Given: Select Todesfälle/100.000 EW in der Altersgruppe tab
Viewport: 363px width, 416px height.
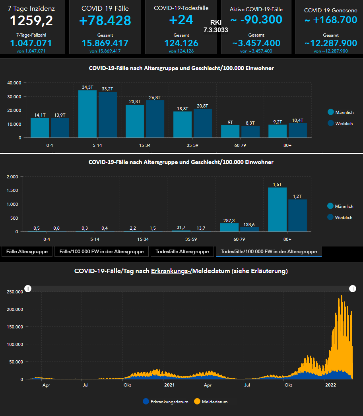Looking at the screenshot, I should [x=269, y=252].
